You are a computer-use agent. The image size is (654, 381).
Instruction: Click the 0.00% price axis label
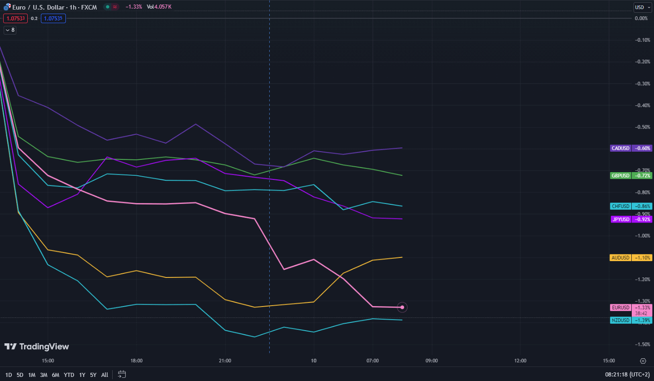click(x=641, y=18)
